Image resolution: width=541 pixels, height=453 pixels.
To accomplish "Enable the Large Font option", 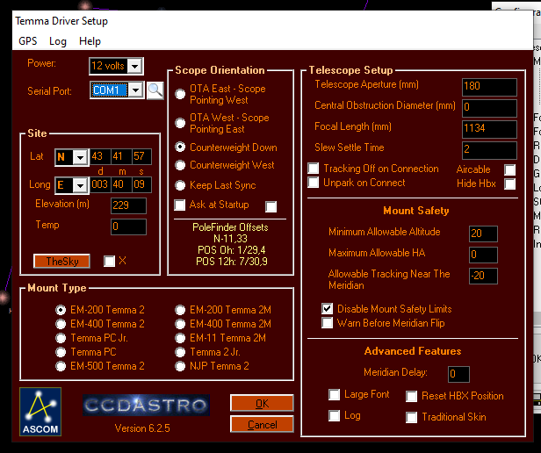I will click(334, 395).
